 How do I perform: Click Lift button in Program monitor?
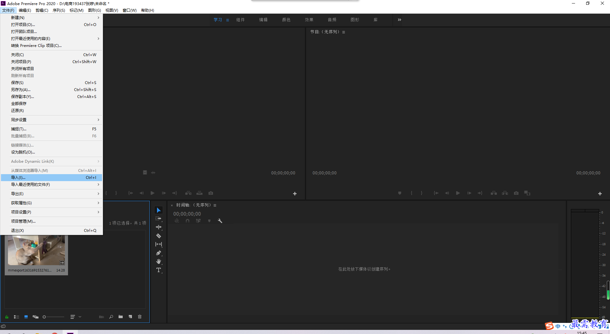tap(494, 193)
